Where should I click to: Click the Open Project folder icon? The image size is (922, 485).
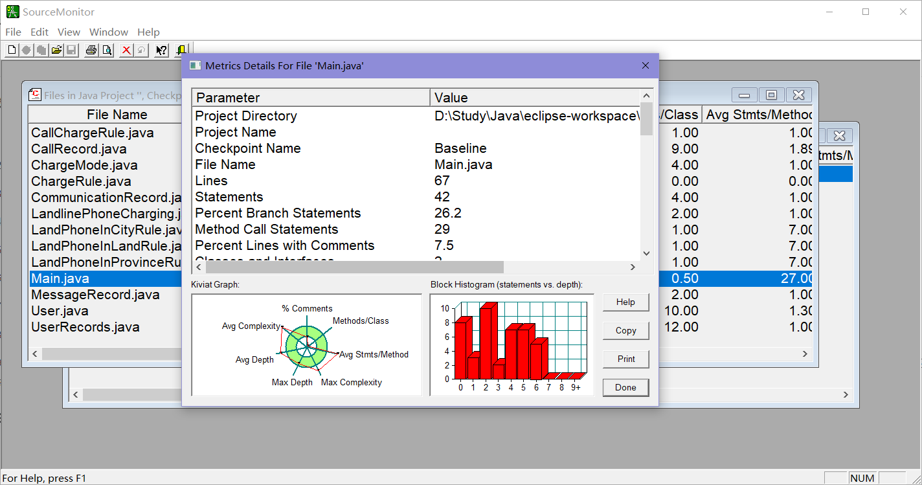click(56, 50)
